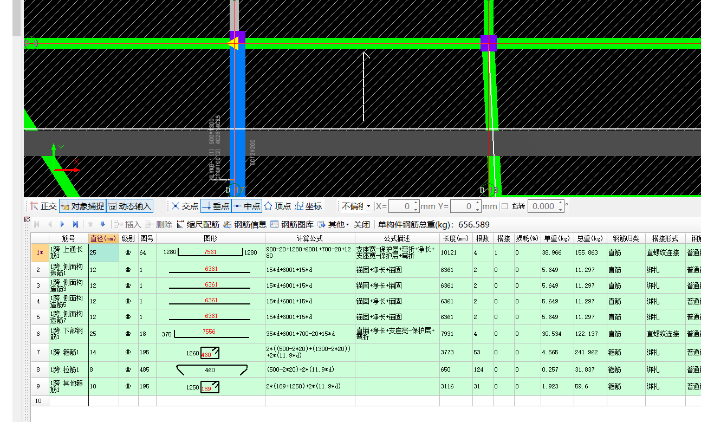Increase the X offset with stepper arrow

pyautogui.click(x=416, y=204)
